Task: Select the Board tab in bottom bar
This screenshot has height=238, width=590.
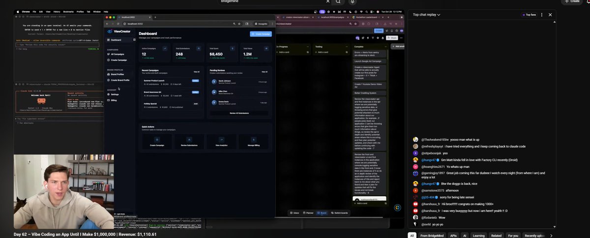Action: coord(322,212)
